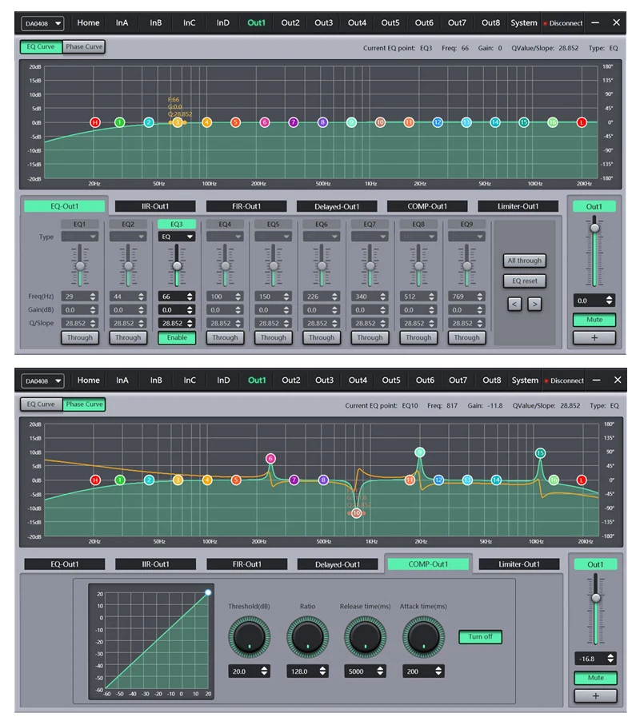
Task: Turn off the compressor
Action: (x=480, y=637)
